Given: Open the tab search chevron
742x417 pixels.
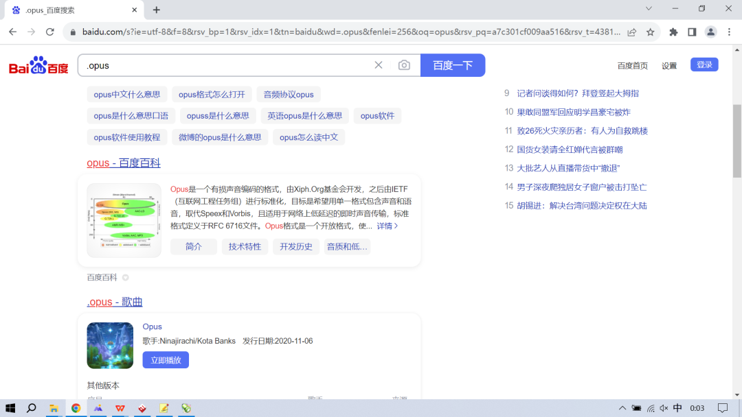Looking at the screenshot, I should click(x=649, y=8).
